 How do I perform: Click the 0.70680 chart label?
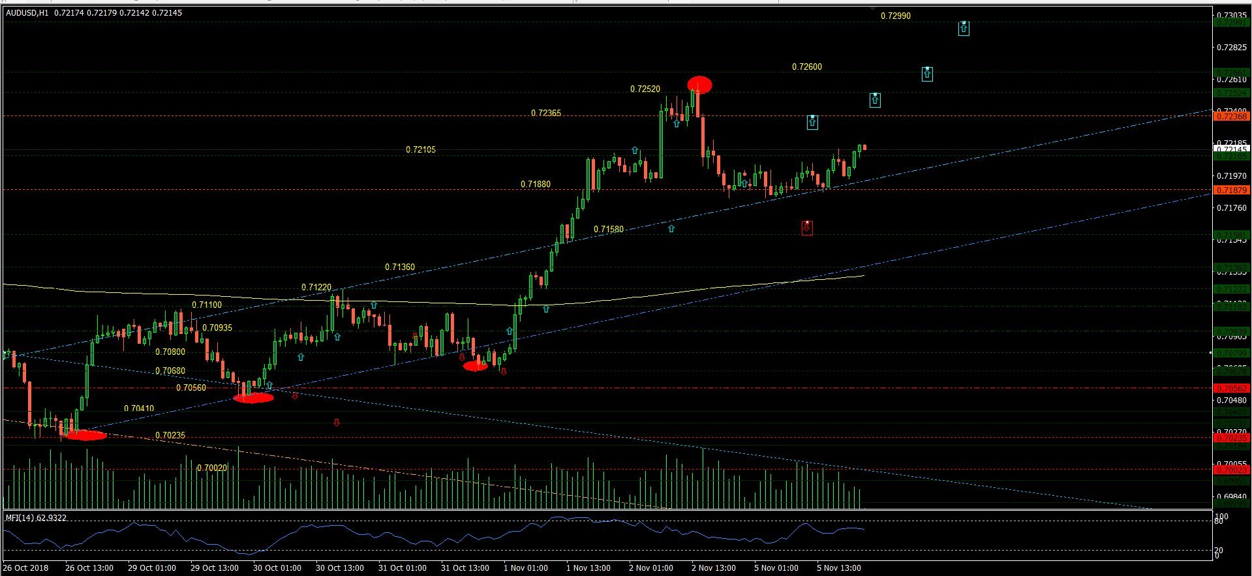(170, 371)
